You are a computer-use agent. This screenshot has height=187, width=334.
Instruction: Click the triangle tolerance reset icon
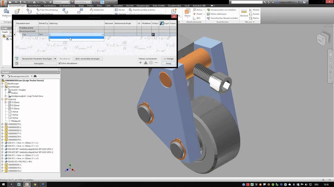pyautogui.click(x=146, y=63)
